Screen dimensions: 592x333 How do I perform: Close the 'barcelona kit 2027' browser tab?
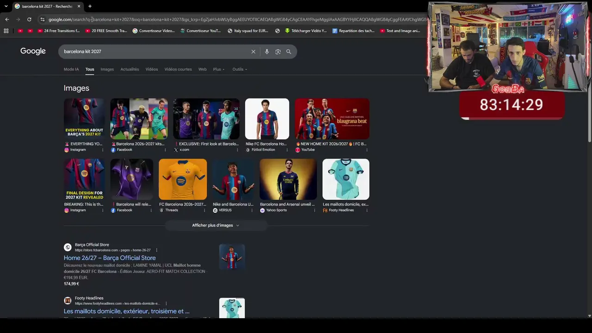click(79, 6)
